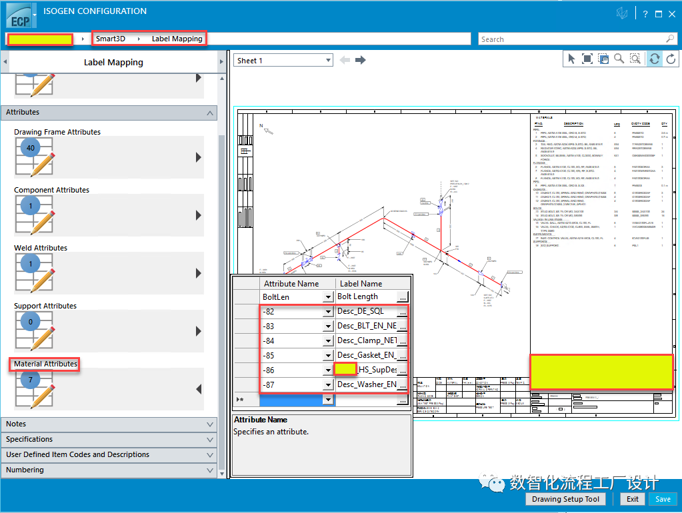Click scrollbar up arrow in left panel
The height and width of the screenshot is (513, 682).
point(222,79)
